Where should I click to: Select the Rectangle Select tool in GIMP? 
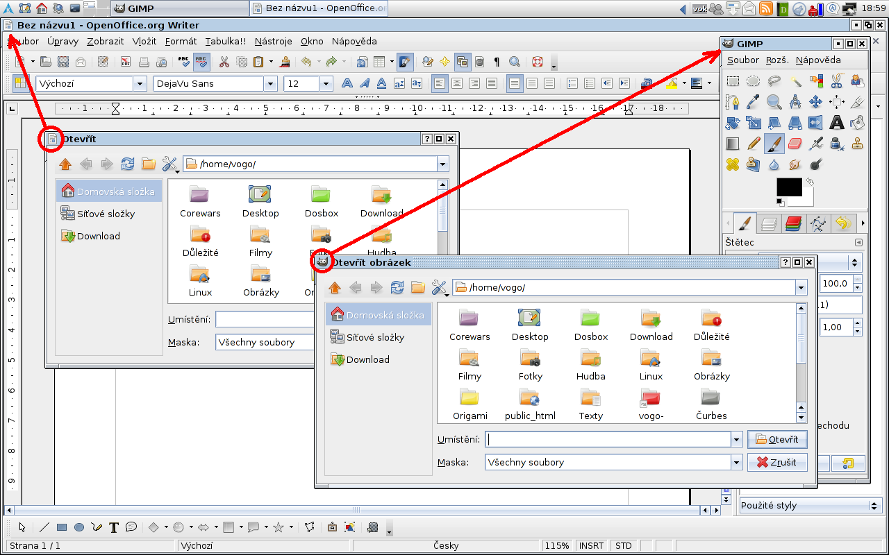coord(733,81)
